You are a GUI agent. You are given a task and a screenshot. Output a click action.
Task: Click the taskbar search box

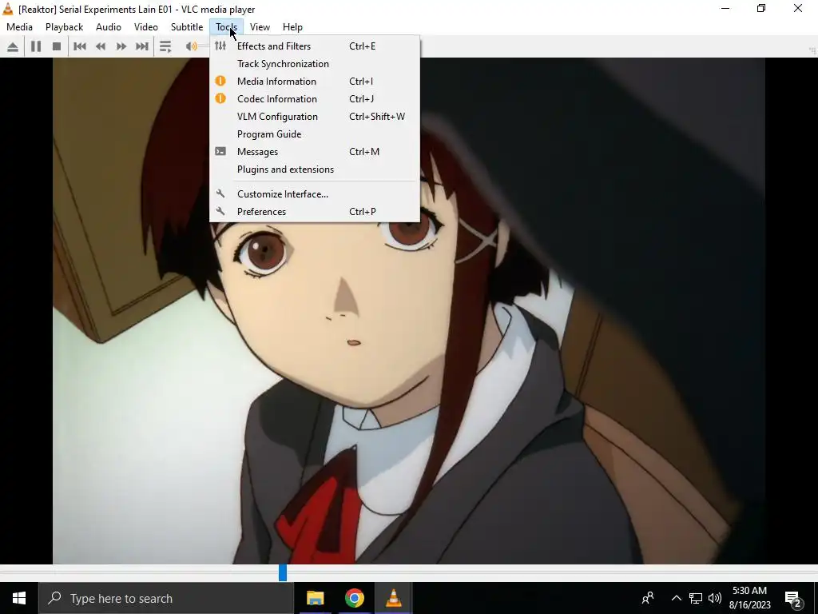tap(166, 598)
